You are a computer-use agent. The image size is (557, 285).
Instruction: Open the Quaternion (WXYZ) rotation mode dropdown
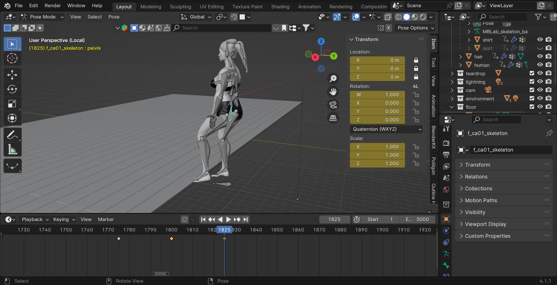tap(386, 129)
